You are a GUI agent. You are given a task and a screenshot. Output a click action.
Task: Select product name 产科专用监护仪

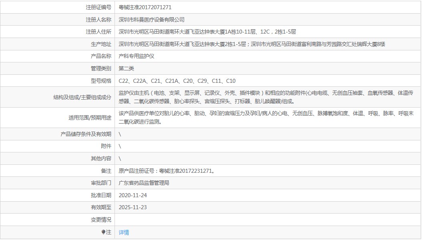(136, 56)
